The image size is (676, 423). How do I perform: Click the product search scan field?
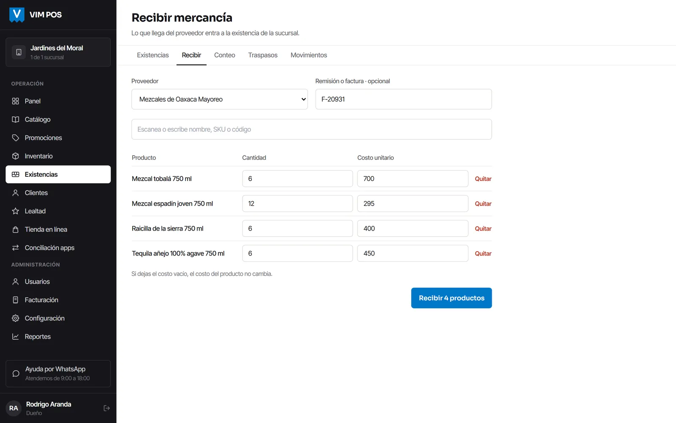(312, 129)
